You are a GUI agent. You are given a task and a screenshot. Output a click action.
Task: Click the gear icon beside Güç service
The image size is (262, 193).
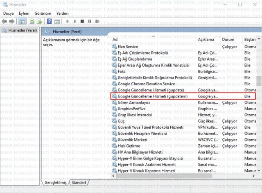click(114, 121)
